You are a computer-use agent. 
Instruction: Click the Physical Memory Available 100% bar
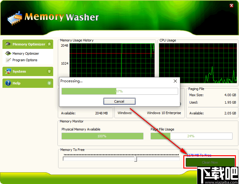[102, 136]
